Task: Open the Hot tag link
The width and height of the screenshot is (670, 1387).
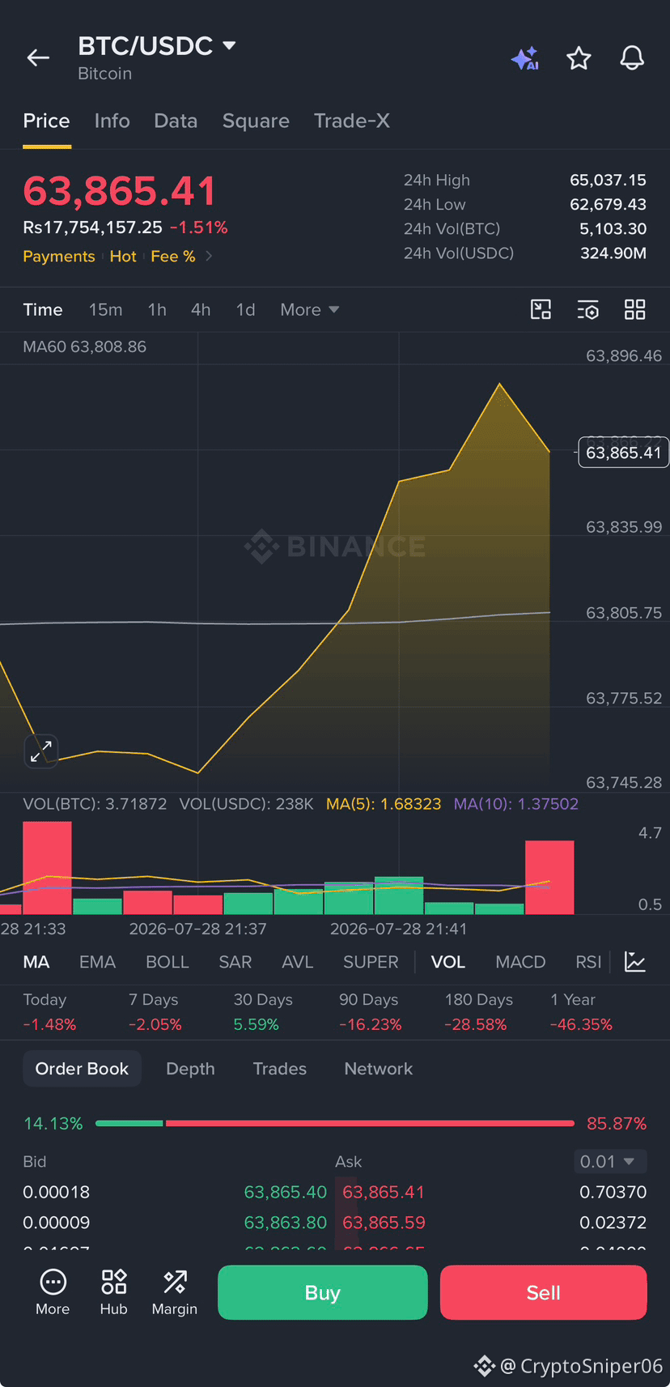Action: pyautogui.click(x=123, y=256)
